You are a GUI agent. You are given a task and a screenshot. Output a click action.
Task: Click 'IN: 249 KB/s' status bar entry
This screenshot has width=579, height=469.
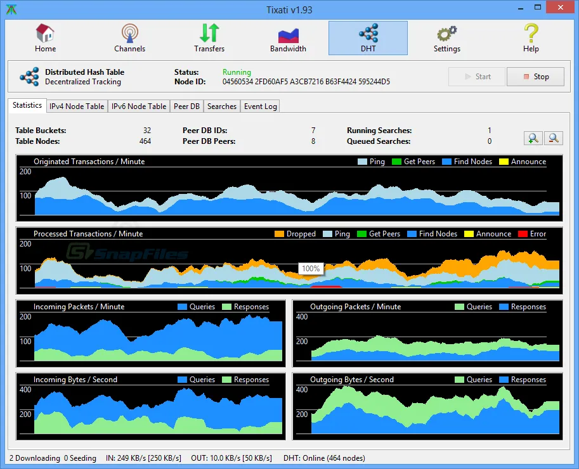pos(143,458)
